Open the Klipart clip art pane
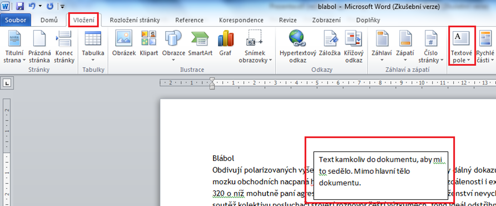This screenshot has height=206, width=496. point(148,43)
